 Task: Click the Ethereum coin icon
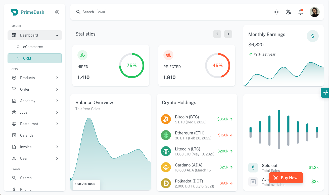(166, 135)
